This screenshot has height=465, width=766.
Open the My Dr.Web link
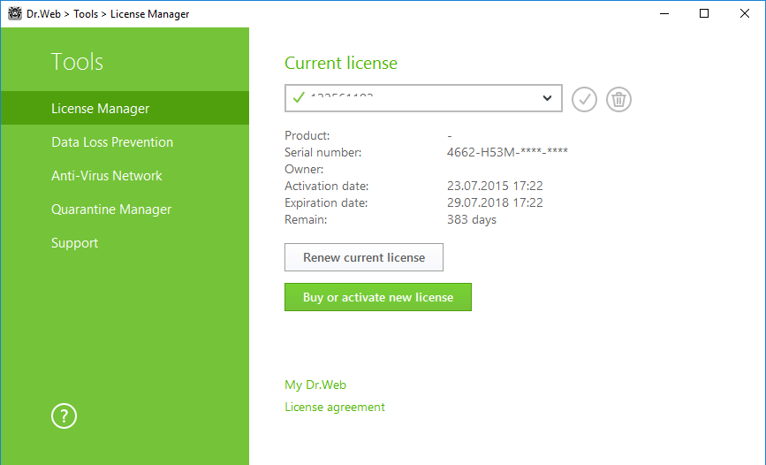[x=315, y=385]
